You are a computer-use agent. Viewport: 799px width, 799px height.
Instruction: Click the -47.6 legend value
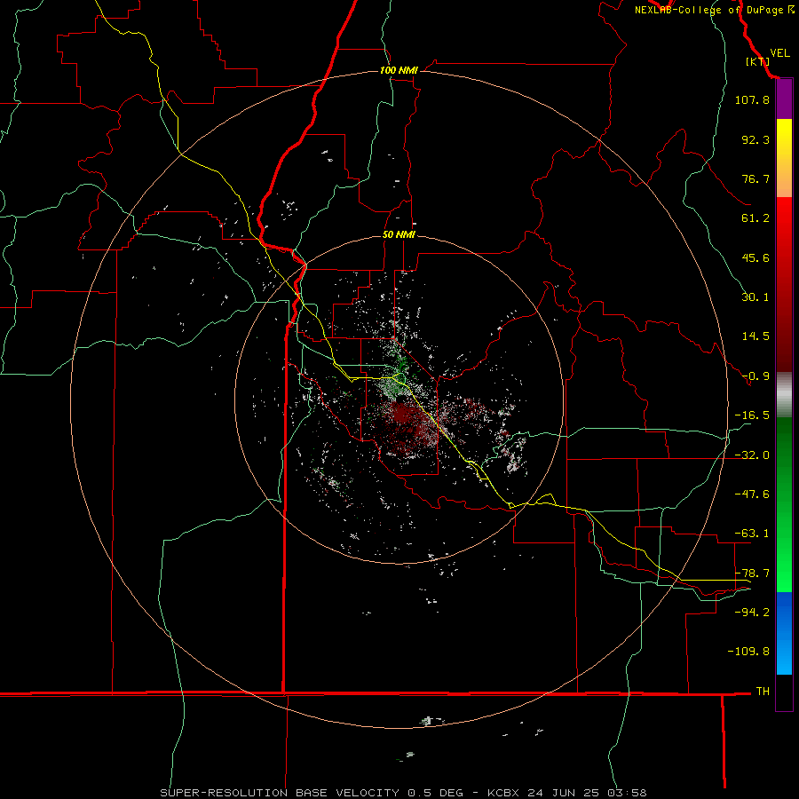click(x=752, y=494)
